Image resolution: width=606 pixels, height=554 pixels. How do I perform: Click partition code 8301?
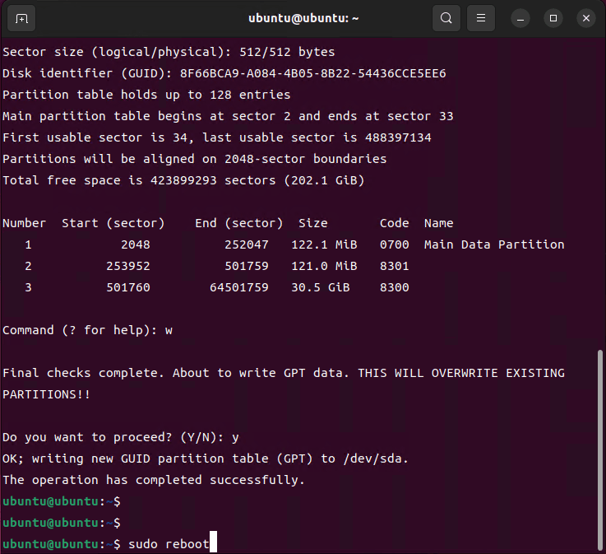(394, 266)
